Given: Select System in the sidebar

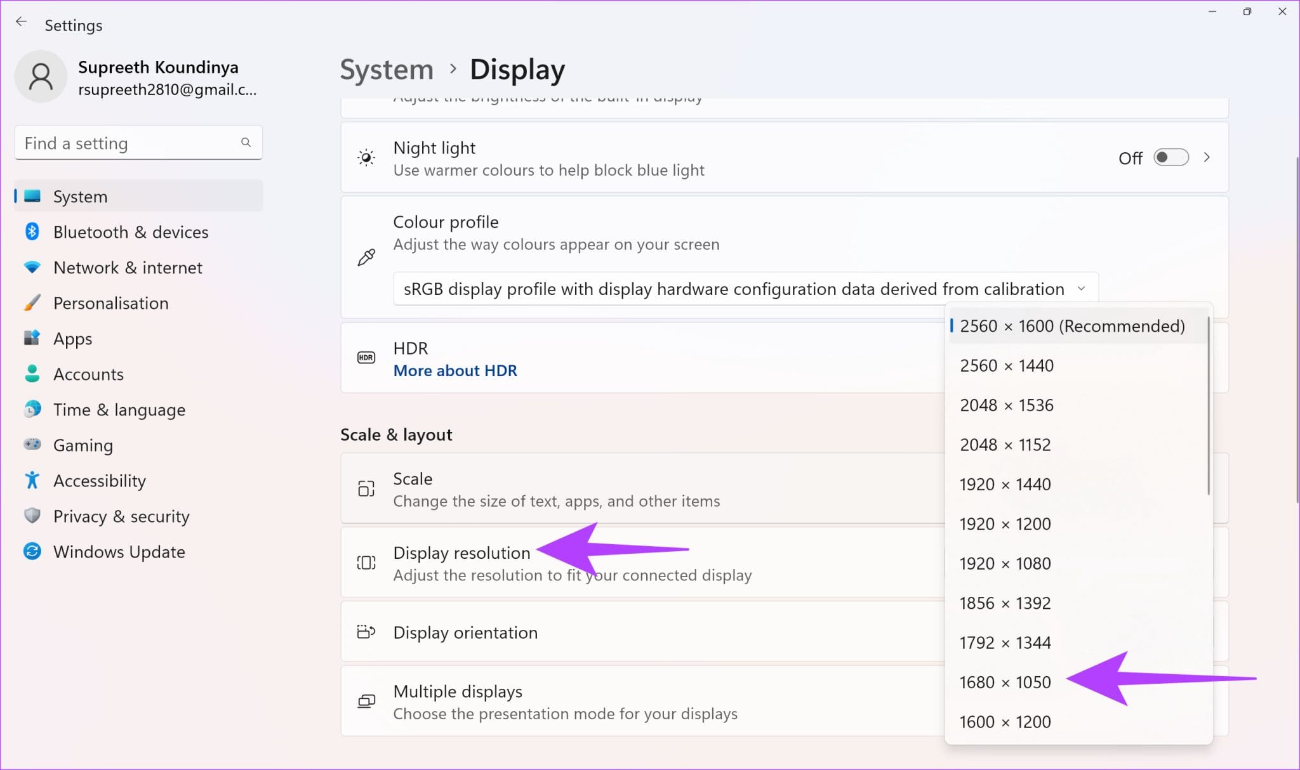Looking at the screenshot, I should pos(80,196).
